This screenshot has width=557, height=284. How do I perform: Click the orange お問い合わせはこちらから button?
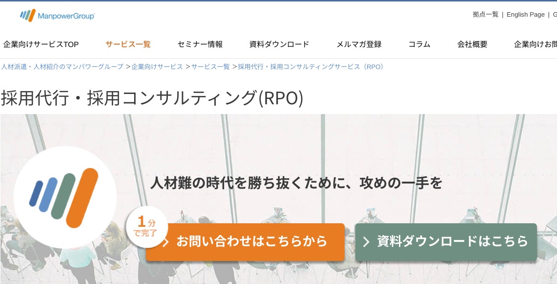245,242
